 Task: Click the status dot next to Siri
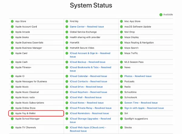121,113
